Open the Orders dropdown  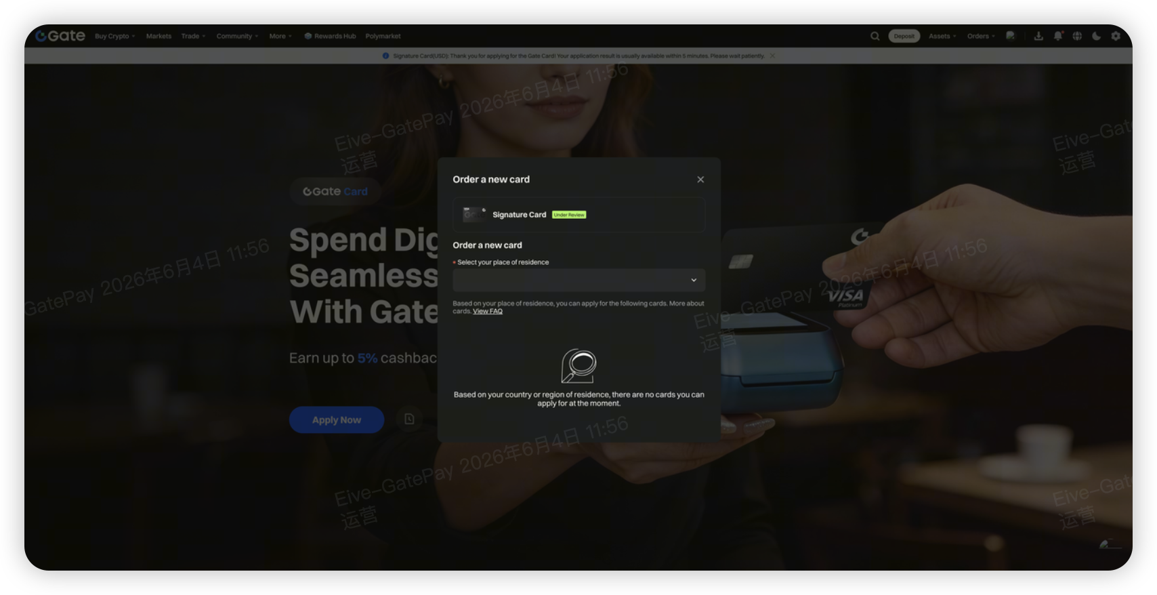[981, 36]
